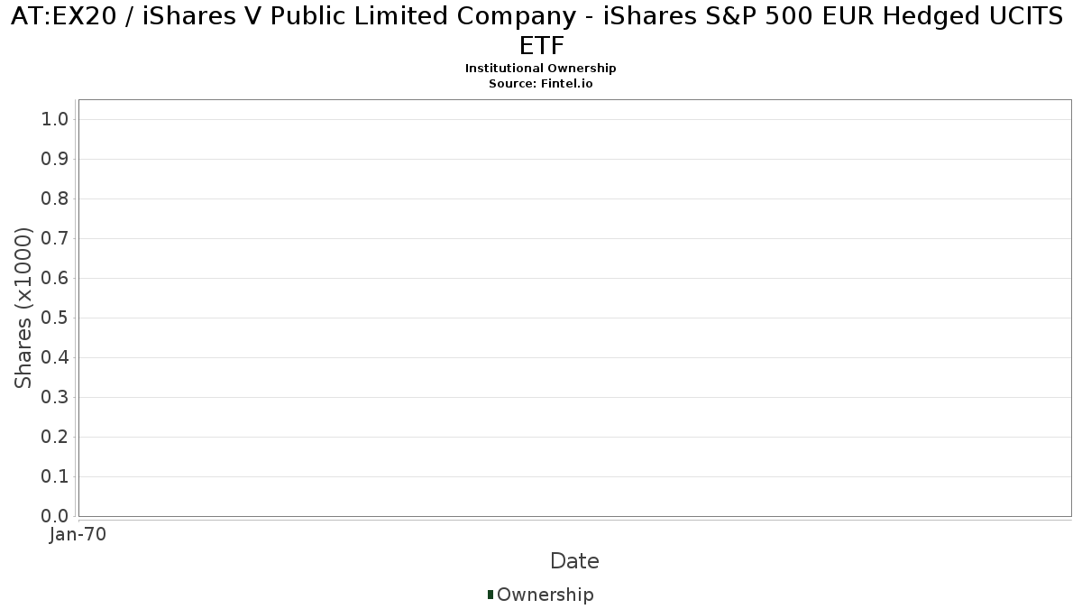
Task: Click the green Ownership legend color swatch
Action: pos(491,595)
